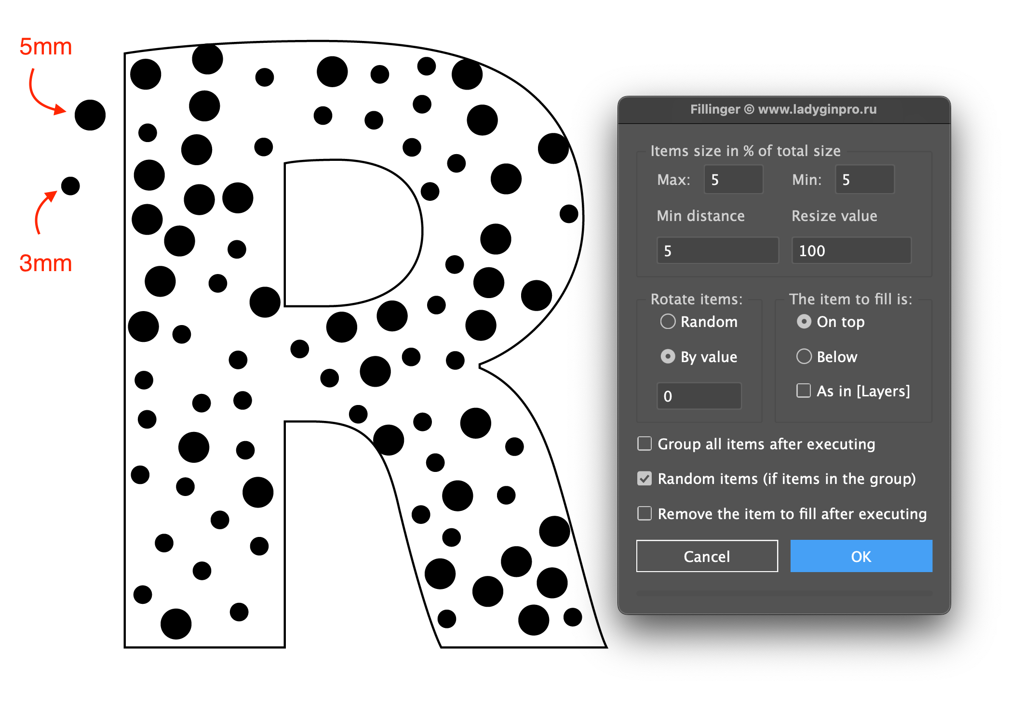
Task: Click the Min size input field
Action: pyautogui.click(x=864, y=180)
